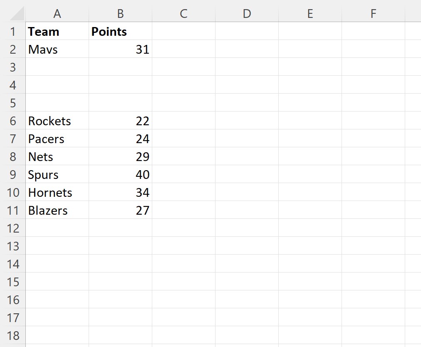Viewport: 421px width, 347px height.
Task: Select row 12 by its row number
Action: click(13, 228)
